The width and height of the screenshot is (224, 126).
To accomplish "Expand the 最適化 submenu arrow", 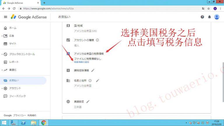I will (x=2, y=70).
